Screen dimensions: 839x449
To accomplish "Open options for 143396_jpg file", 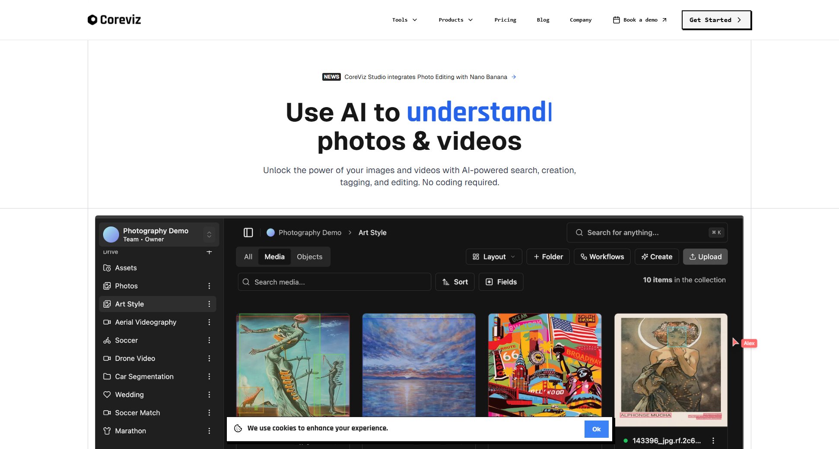I will [x=713, y=441].
